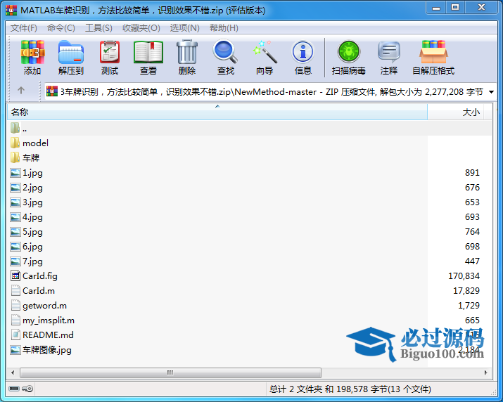Select the 车牌图像.jpg image icon
The image size is (503, 402).
coord(15,350)
